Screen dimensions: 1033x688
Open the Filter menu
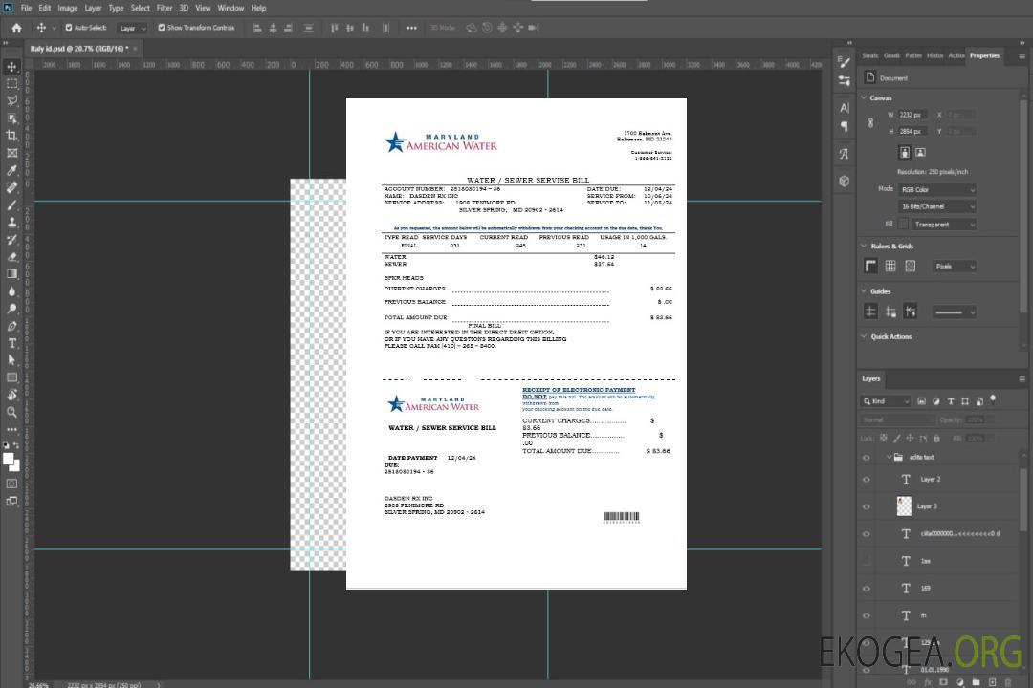165,8
